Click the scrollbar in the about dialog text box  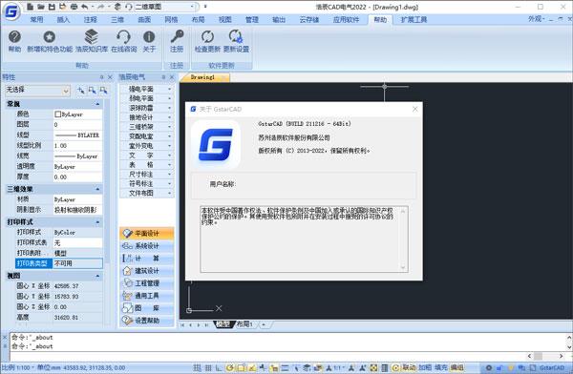pos(403,239)
